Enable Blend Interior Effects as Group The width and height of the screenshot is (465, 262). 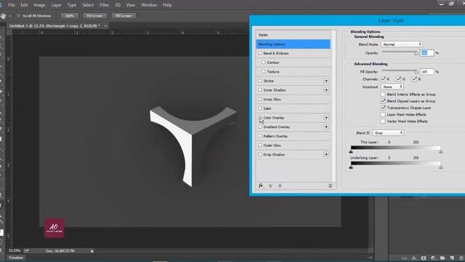[383, 94]
